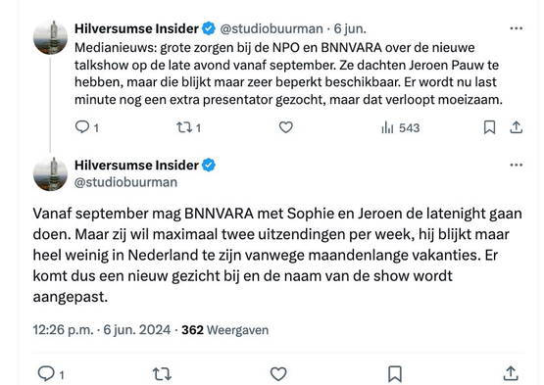Open more options on first tweet
544x385 pixels.
[x=517, y=28]
